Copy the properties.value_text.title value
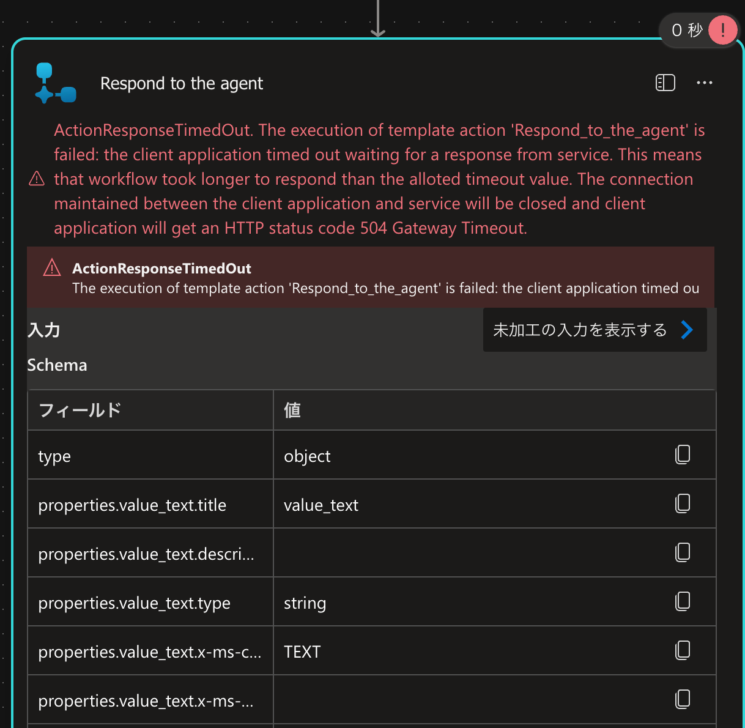 tap(683, 503)
